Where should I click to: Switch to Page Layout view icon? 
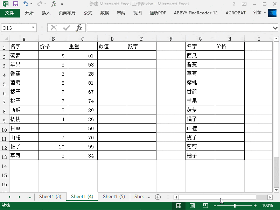point(192,206)
